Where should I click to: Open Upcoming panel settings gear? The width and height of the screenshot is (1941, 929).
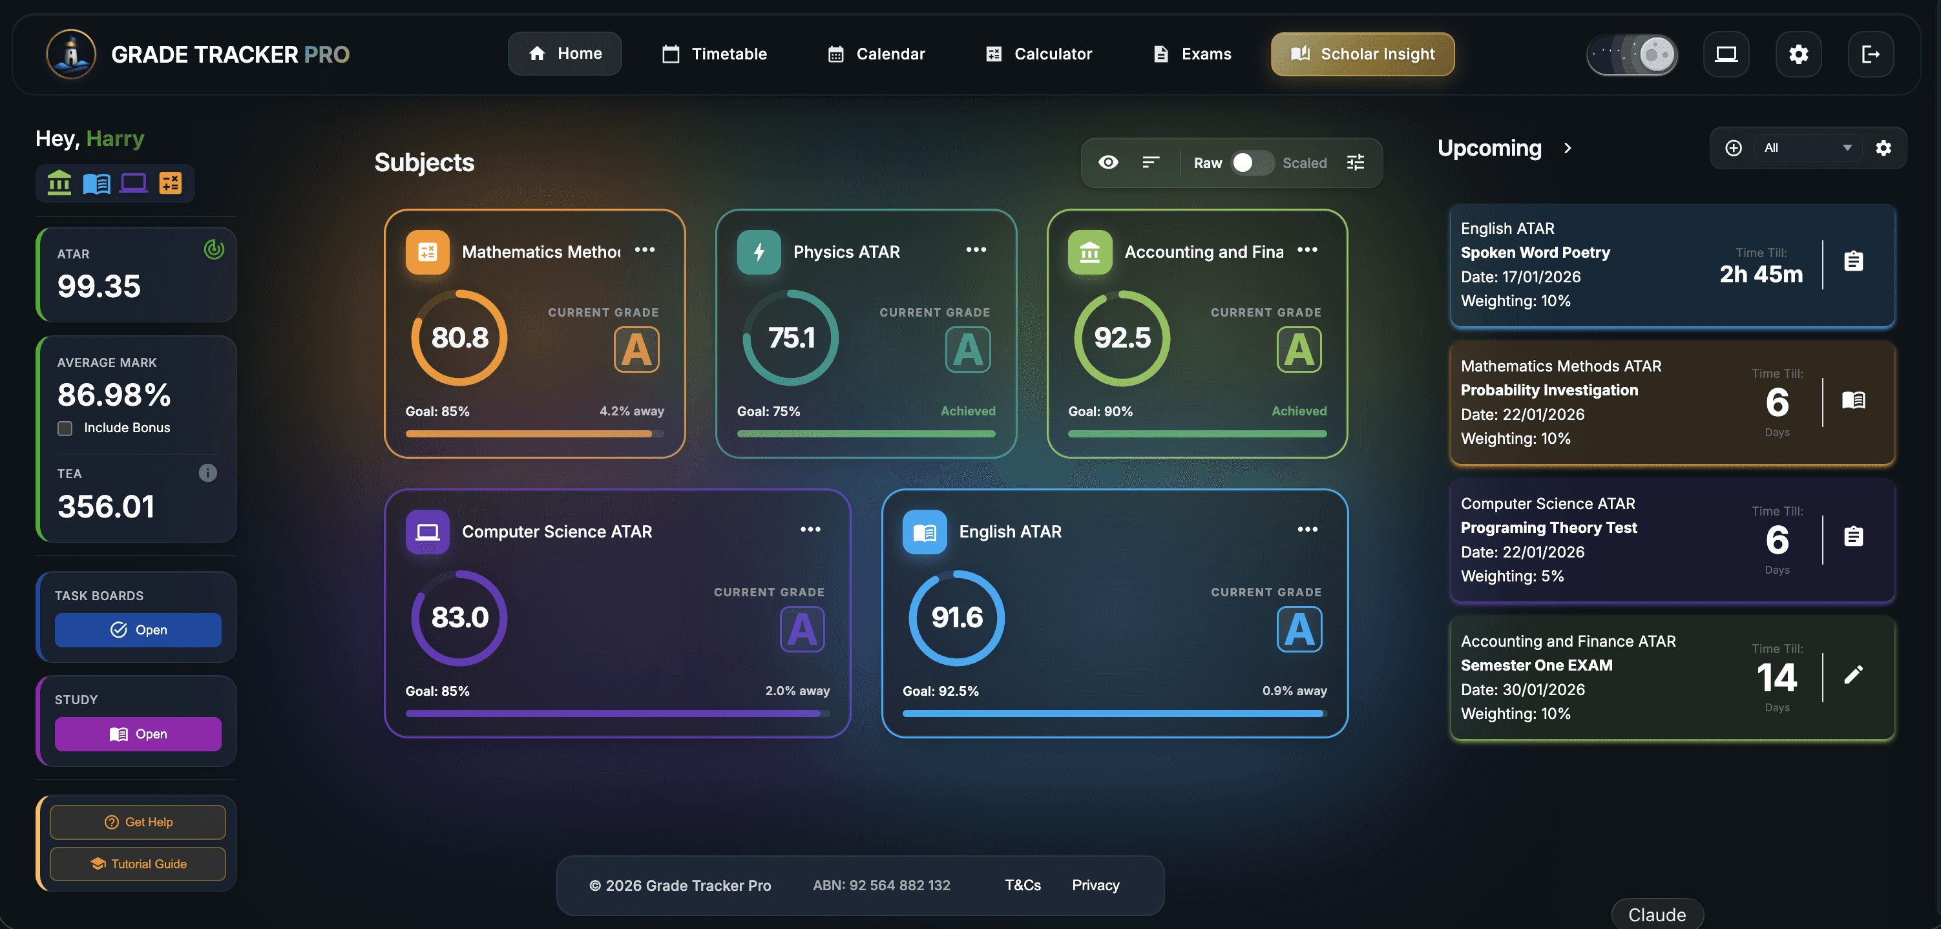tap(1883, 148)
